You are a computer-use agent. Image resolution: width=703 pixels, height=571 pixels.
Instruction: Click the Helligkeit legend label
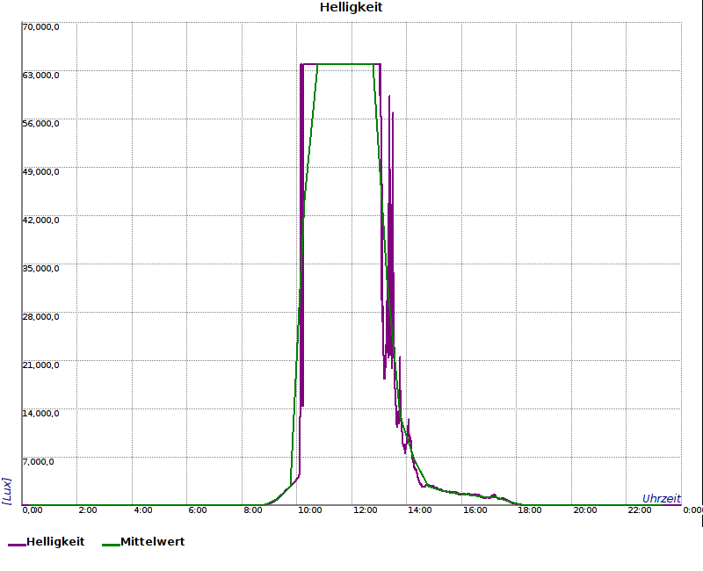tap(55, 542)
